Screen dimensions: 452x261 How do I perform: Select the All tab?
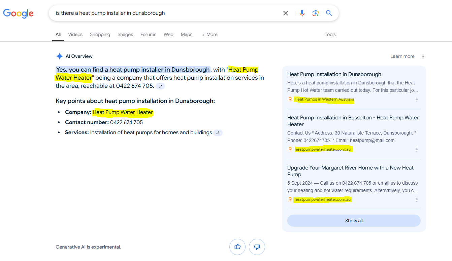(x=58, y=34)
